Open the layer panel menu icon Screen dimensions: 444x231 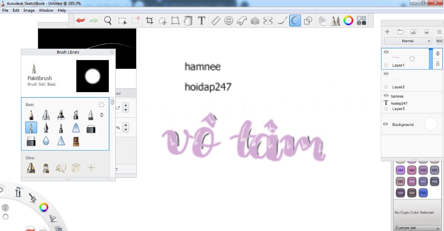point(439,32)
